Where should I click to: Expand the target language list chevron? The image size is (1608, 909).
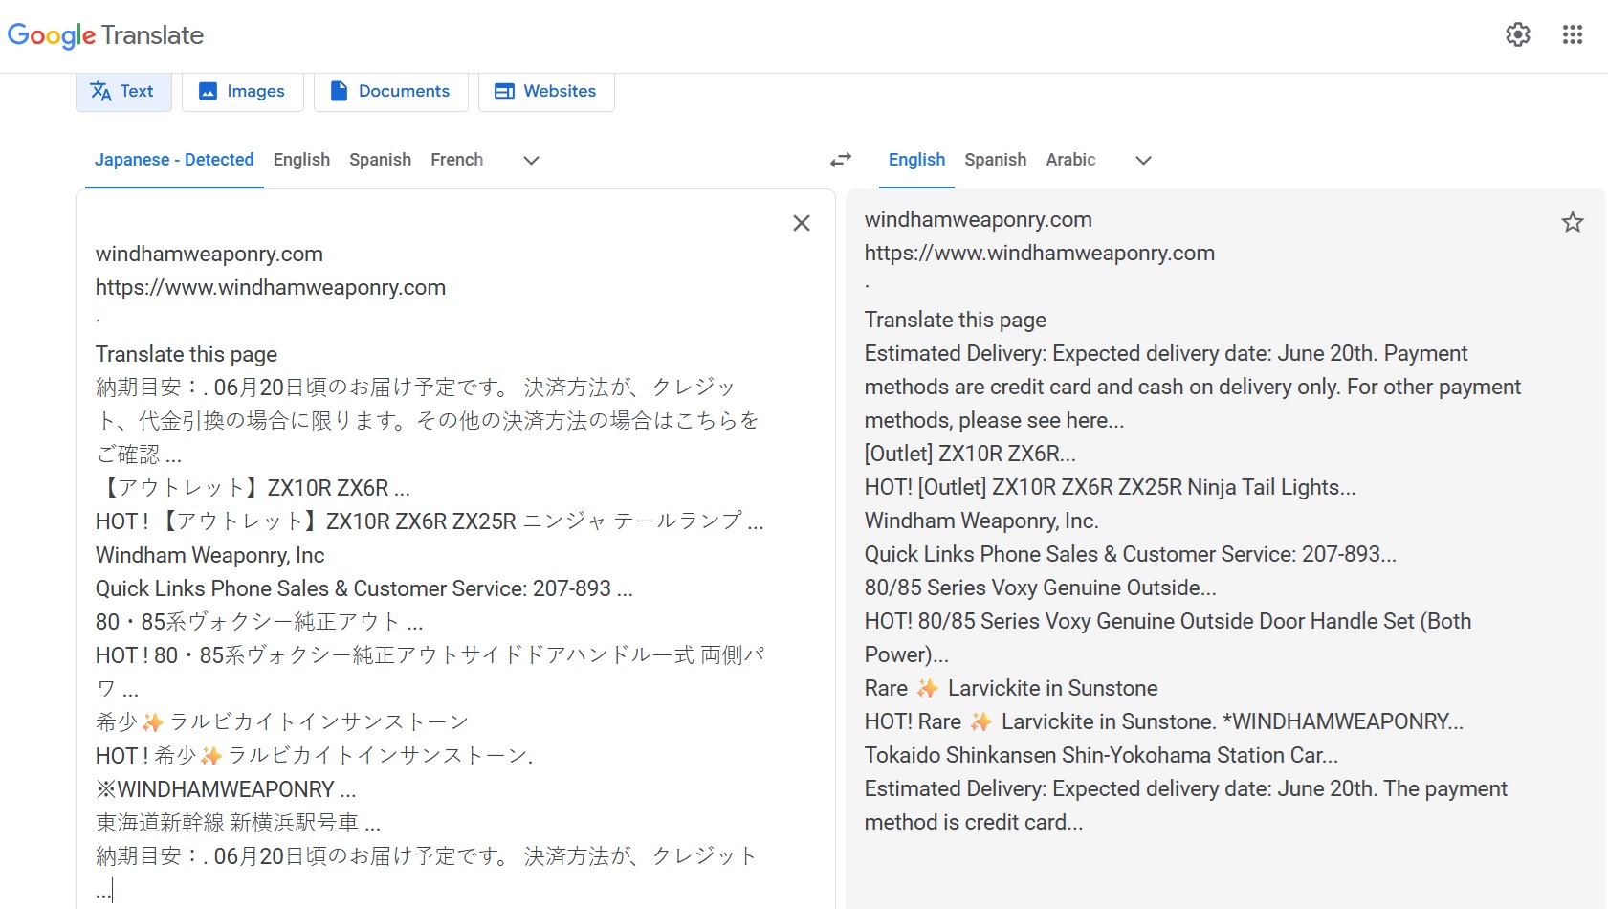pos(1143,160)
